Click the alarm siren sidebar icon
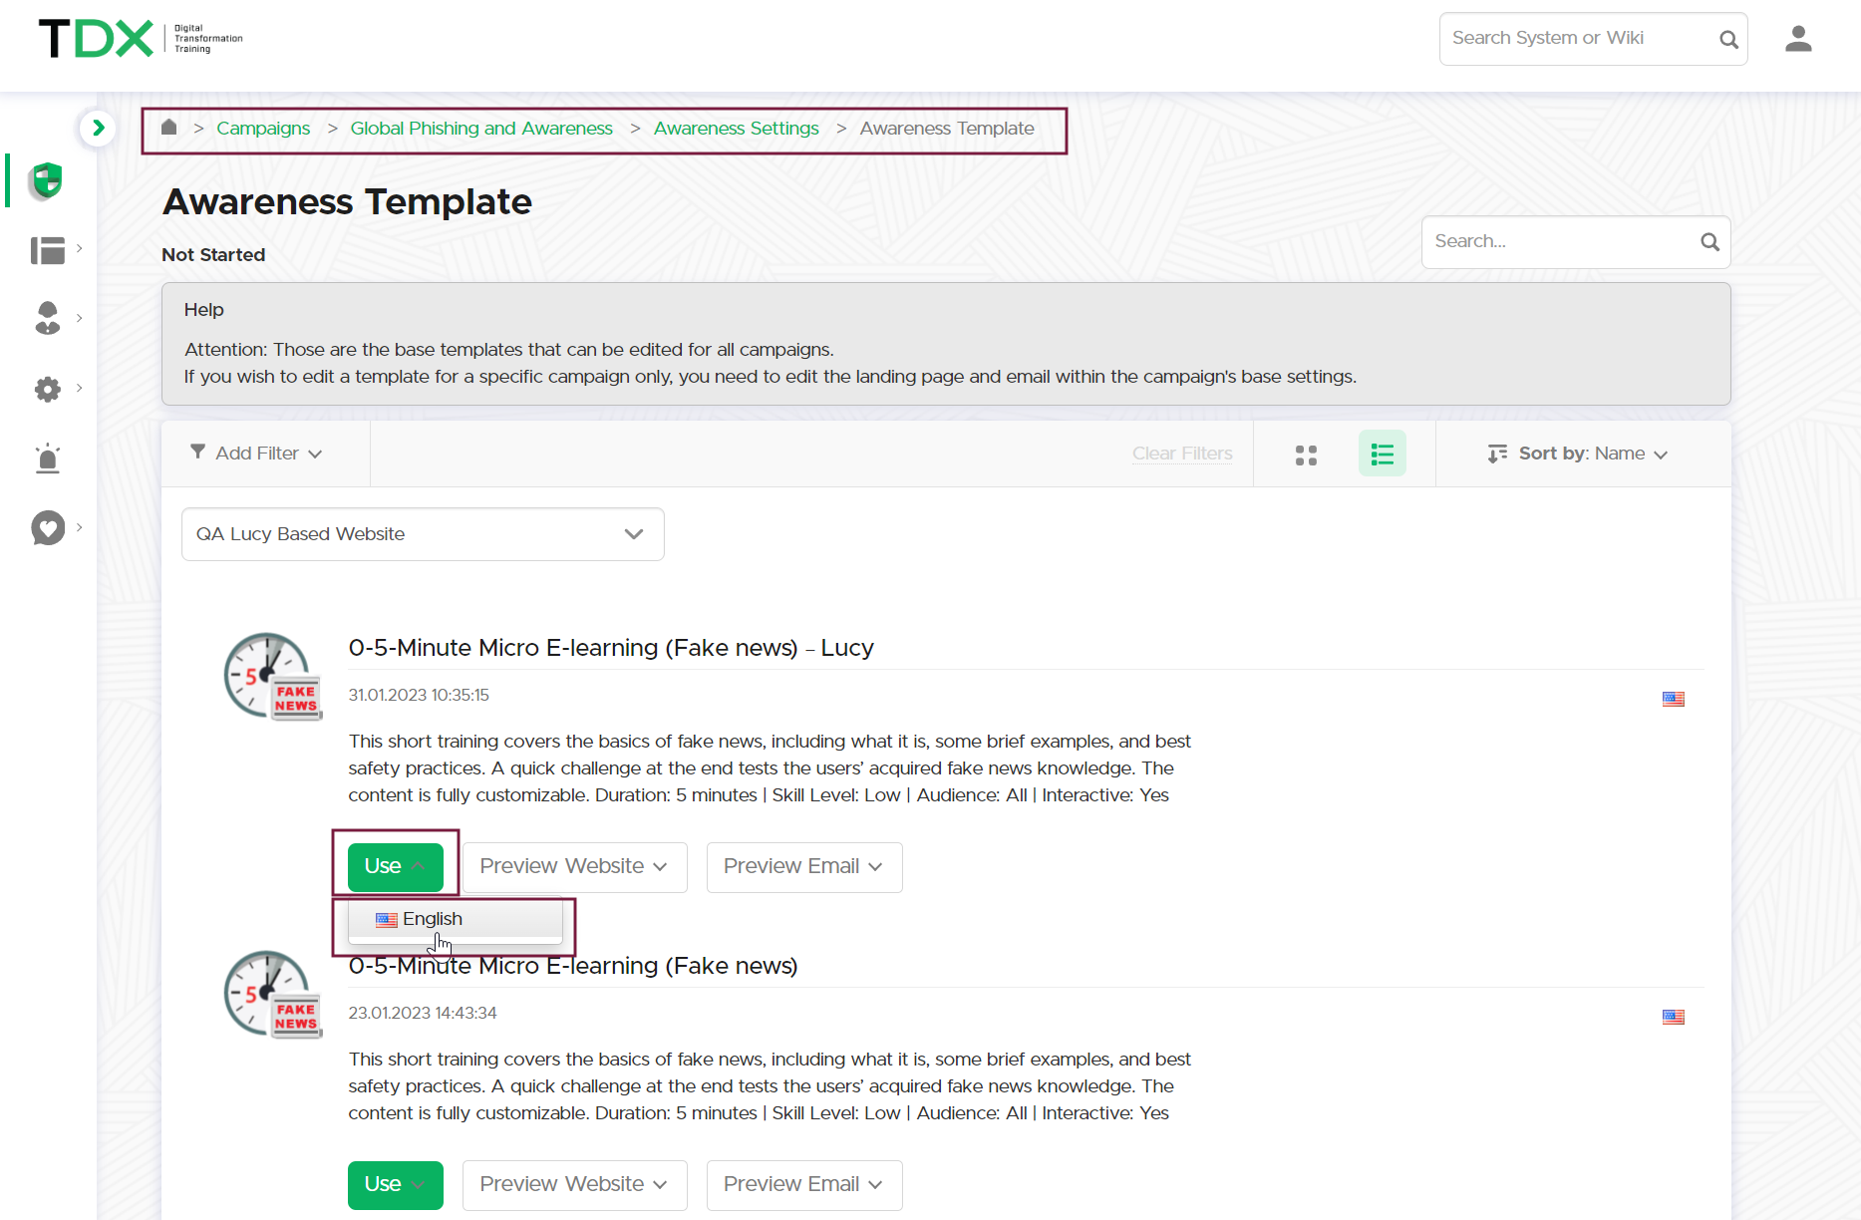Screen dimensions: 1861x1220 click(x=48, y=458)
